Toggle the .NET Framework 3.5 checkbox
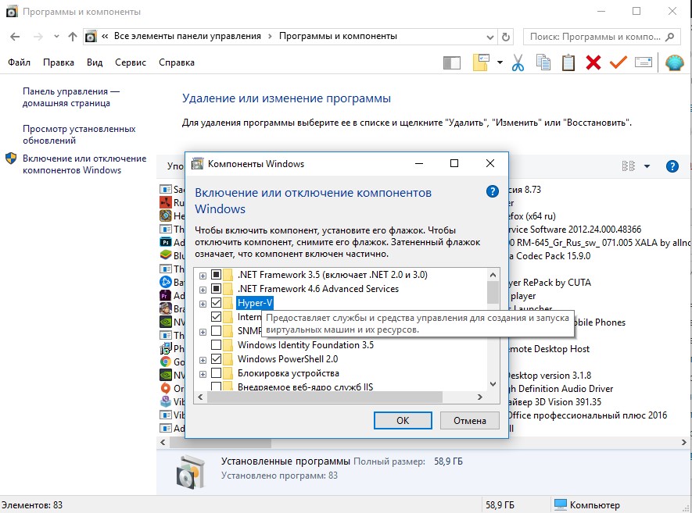This screenshot has width=692, height=513. point(216,275)
